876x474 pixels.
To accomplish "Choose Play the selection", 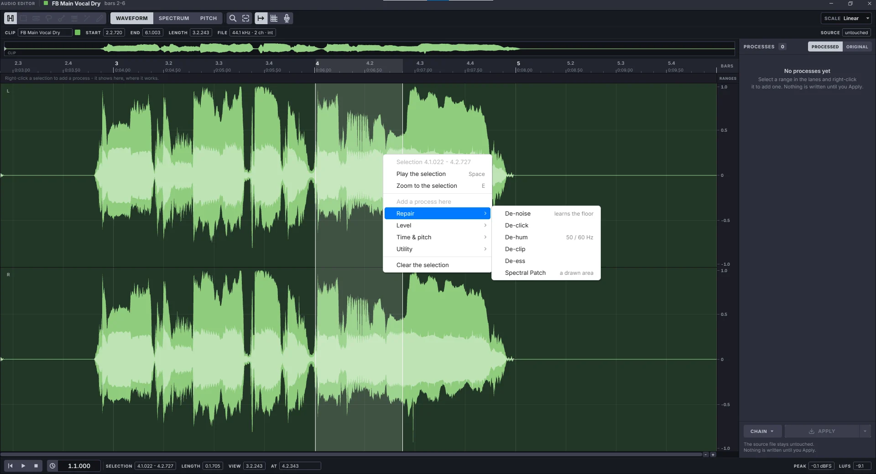I will 438,174.
